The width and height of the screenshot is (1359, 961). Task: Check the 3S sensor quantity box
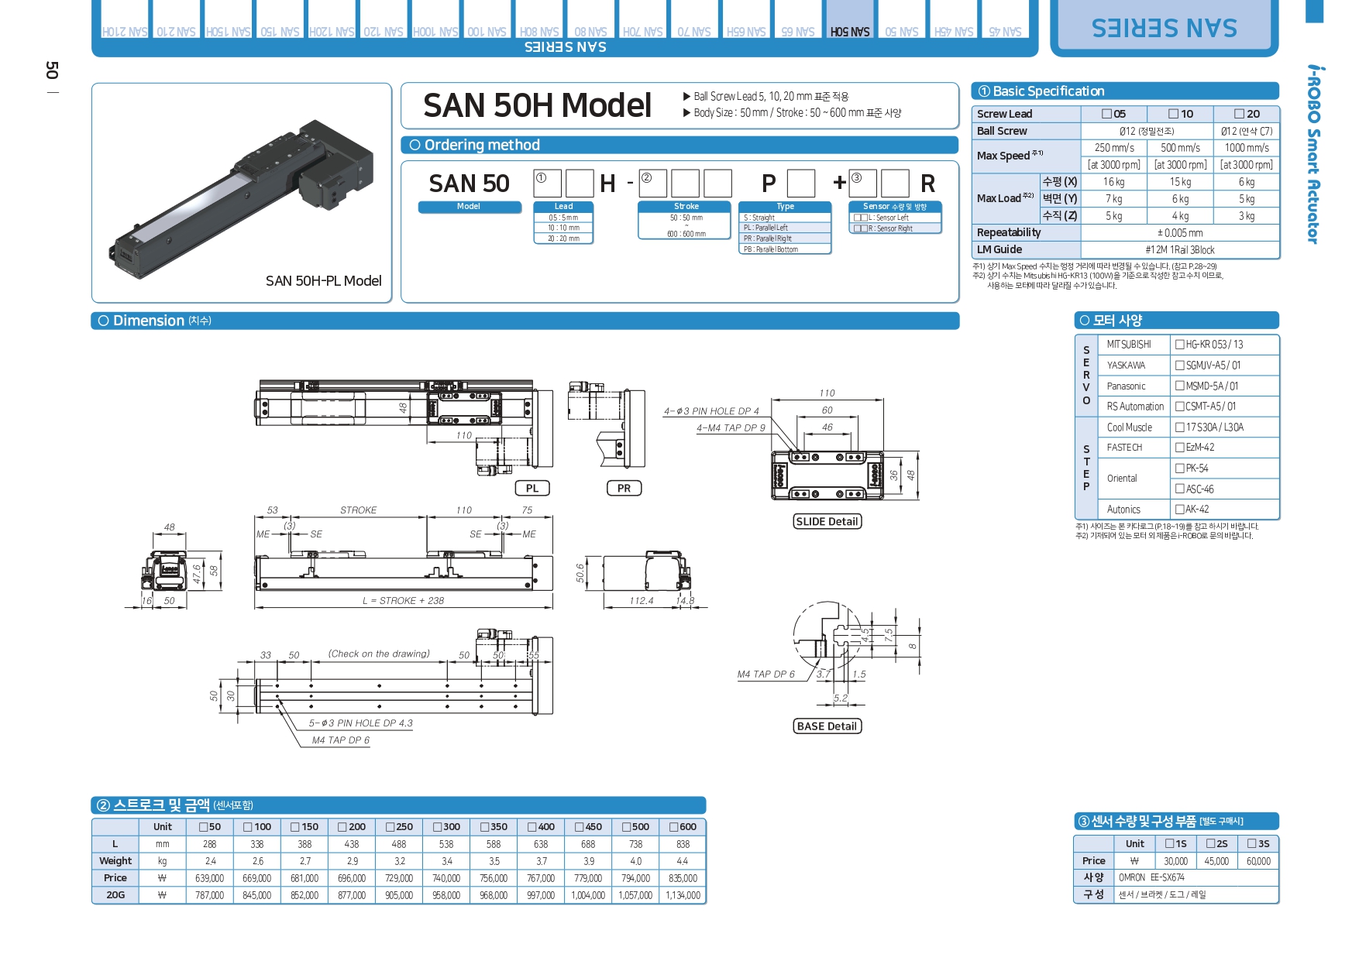point(1253,844)
